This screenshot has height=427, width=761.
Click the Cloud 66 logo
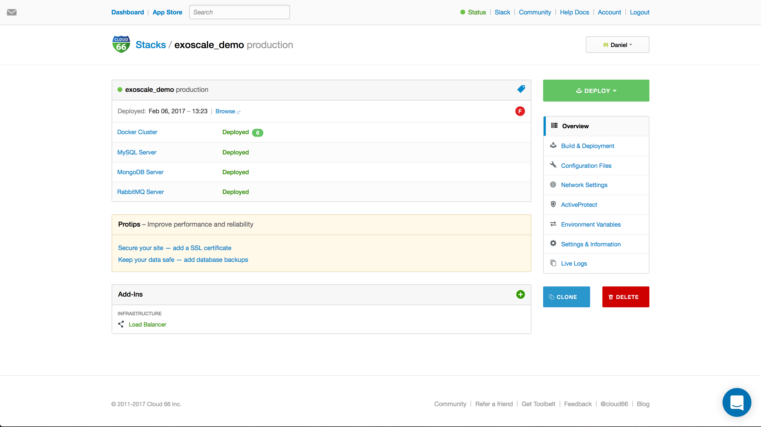pyautogui.click(x=121, y=44)
